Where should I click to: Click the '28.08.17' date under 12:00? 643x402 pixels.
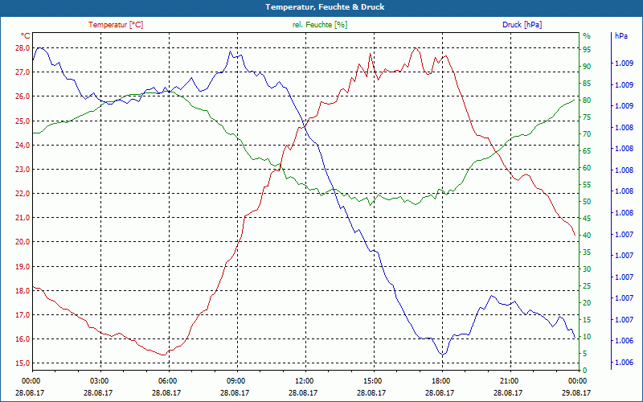coord(303,393)
